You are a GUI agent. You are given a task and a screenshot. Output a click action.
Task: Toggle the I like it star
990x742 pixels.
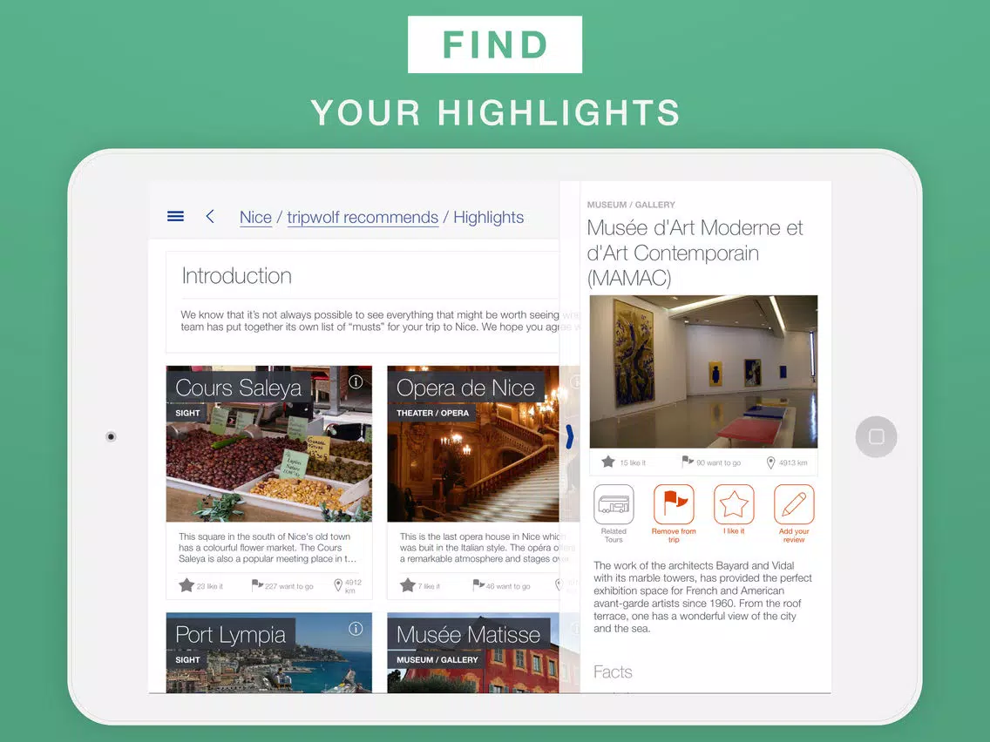coord(734,505)
